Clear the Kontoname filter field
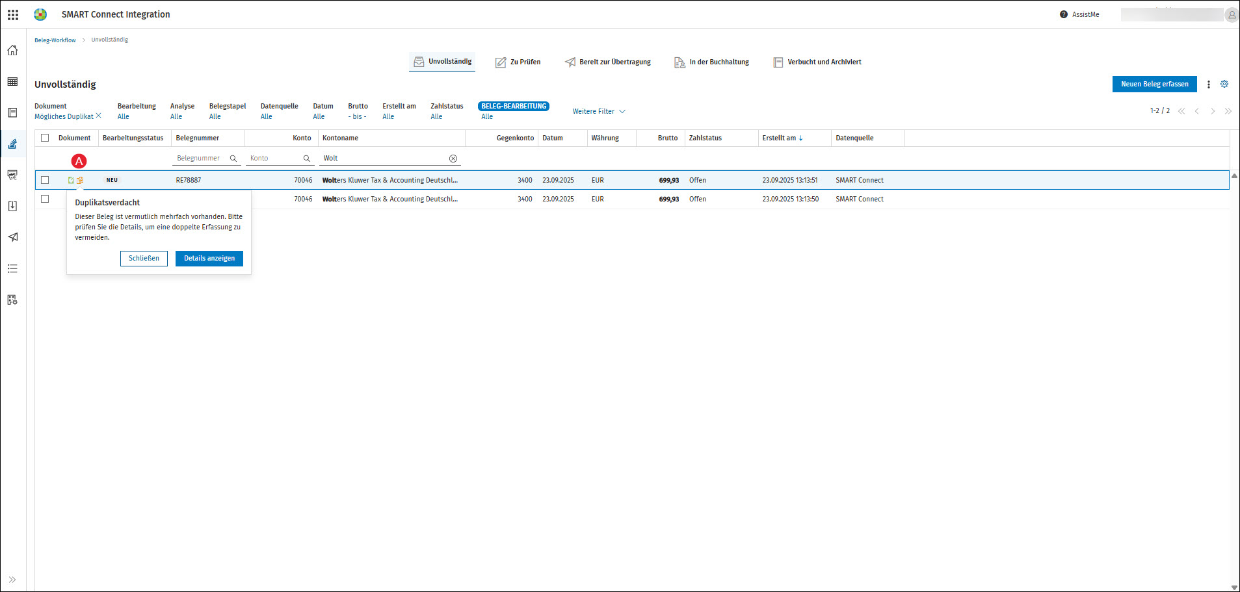The image size is (1240, 592). pyautogui.click(x=453, y=159)
